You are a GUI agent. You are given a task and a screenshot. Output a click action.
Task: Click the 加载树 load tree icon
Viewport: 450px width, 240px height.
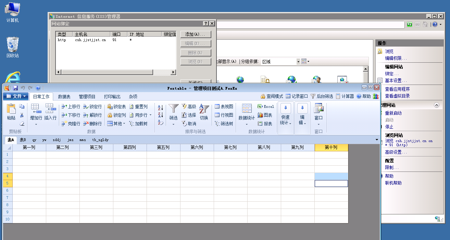tap(138, 124)
